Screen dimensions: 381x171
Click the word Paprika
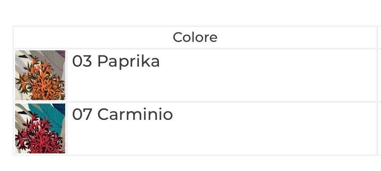[x=128, y=62]
